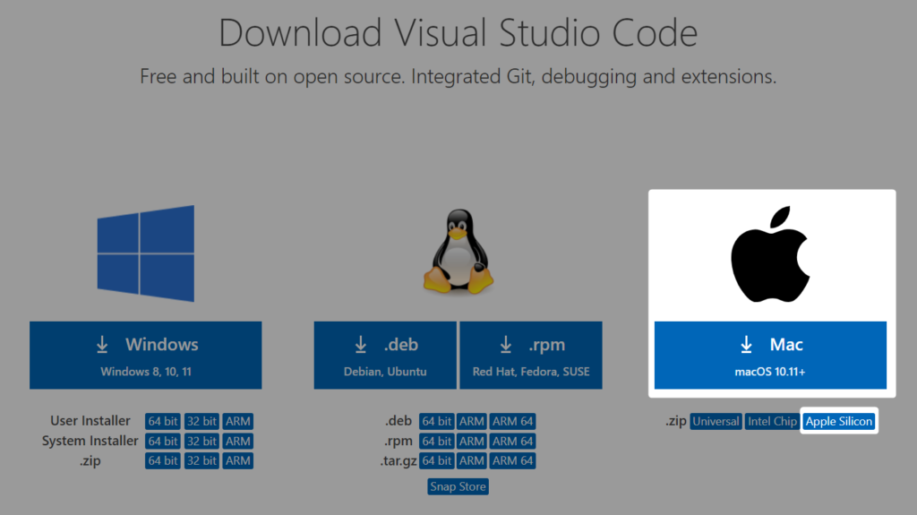
Task: Click the Apple logo icon
Action: (x=770, y=254)
